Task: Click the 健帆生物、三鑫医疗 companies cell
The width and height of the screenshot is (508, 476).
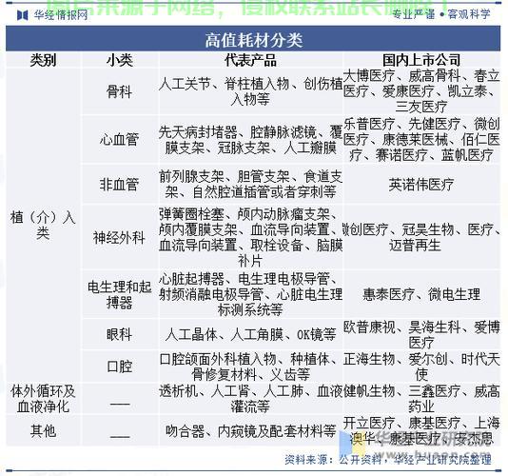Action: 421,399
